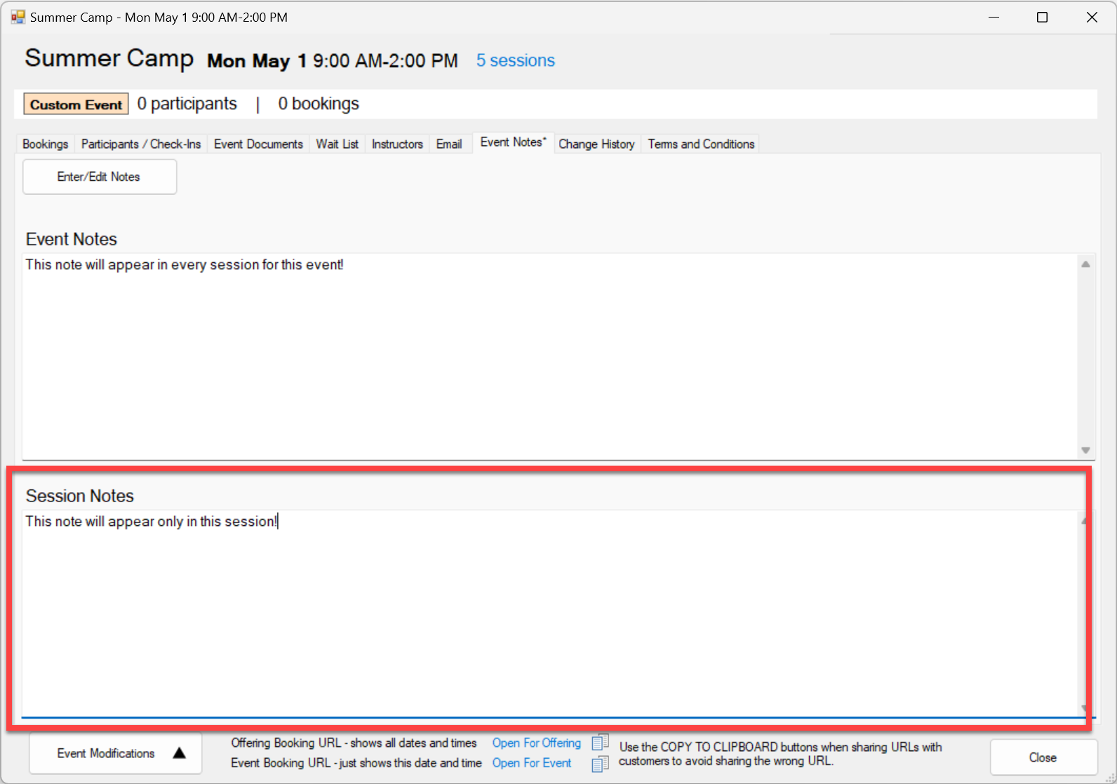Switch to Participants / Check-Ins tab
The image size is (1117, 784).
click(x=141, y=144)
